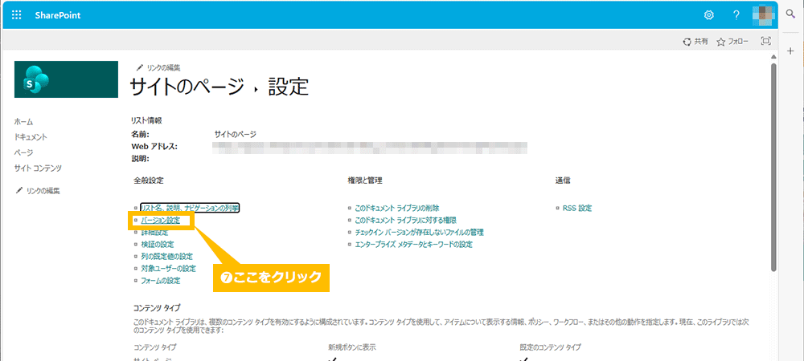Click リンクの編集 in the left navigation
Viewport: 804px width, 361px height.
pyautogui.click(x=38, y=191)
